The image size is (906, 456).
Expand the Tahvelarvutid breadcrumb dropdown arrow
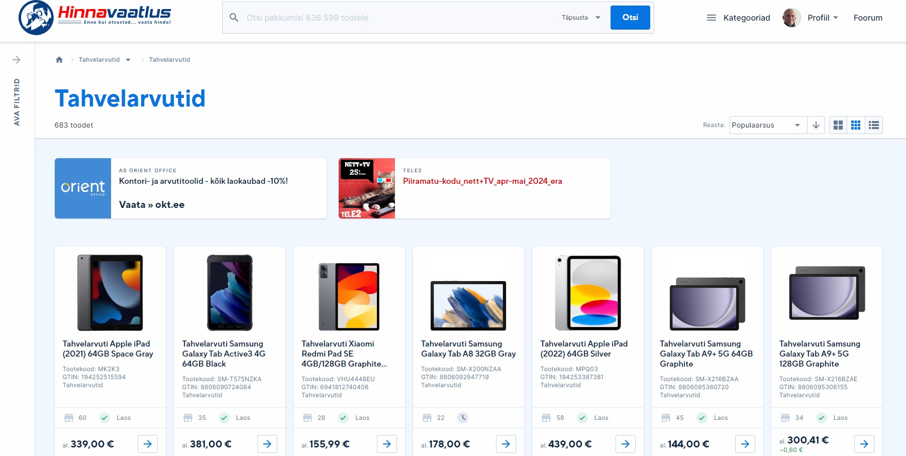click(x=128, y=60)
